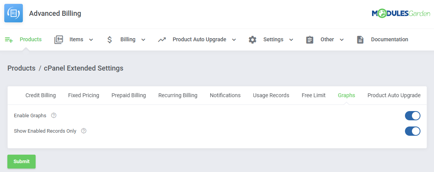The image size is (434, 172).
Task: Open the Billing menu label
Action: click(128, 39)
